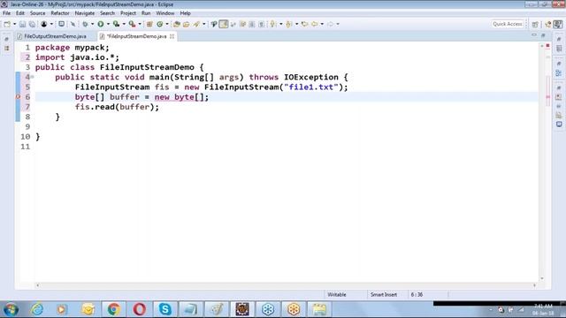The width and height of the screenshot is (566, 318).
Task: Click 'Smart Insert' in the status bar
Action: click(x=383, y=294)
